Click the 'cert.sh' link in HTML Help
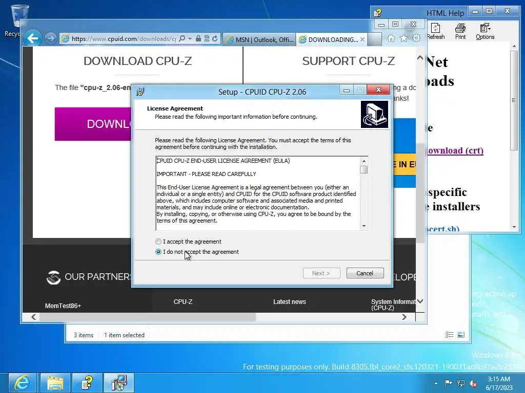The width and height of the screenshot is (525, 393). (x=442, y=229)
